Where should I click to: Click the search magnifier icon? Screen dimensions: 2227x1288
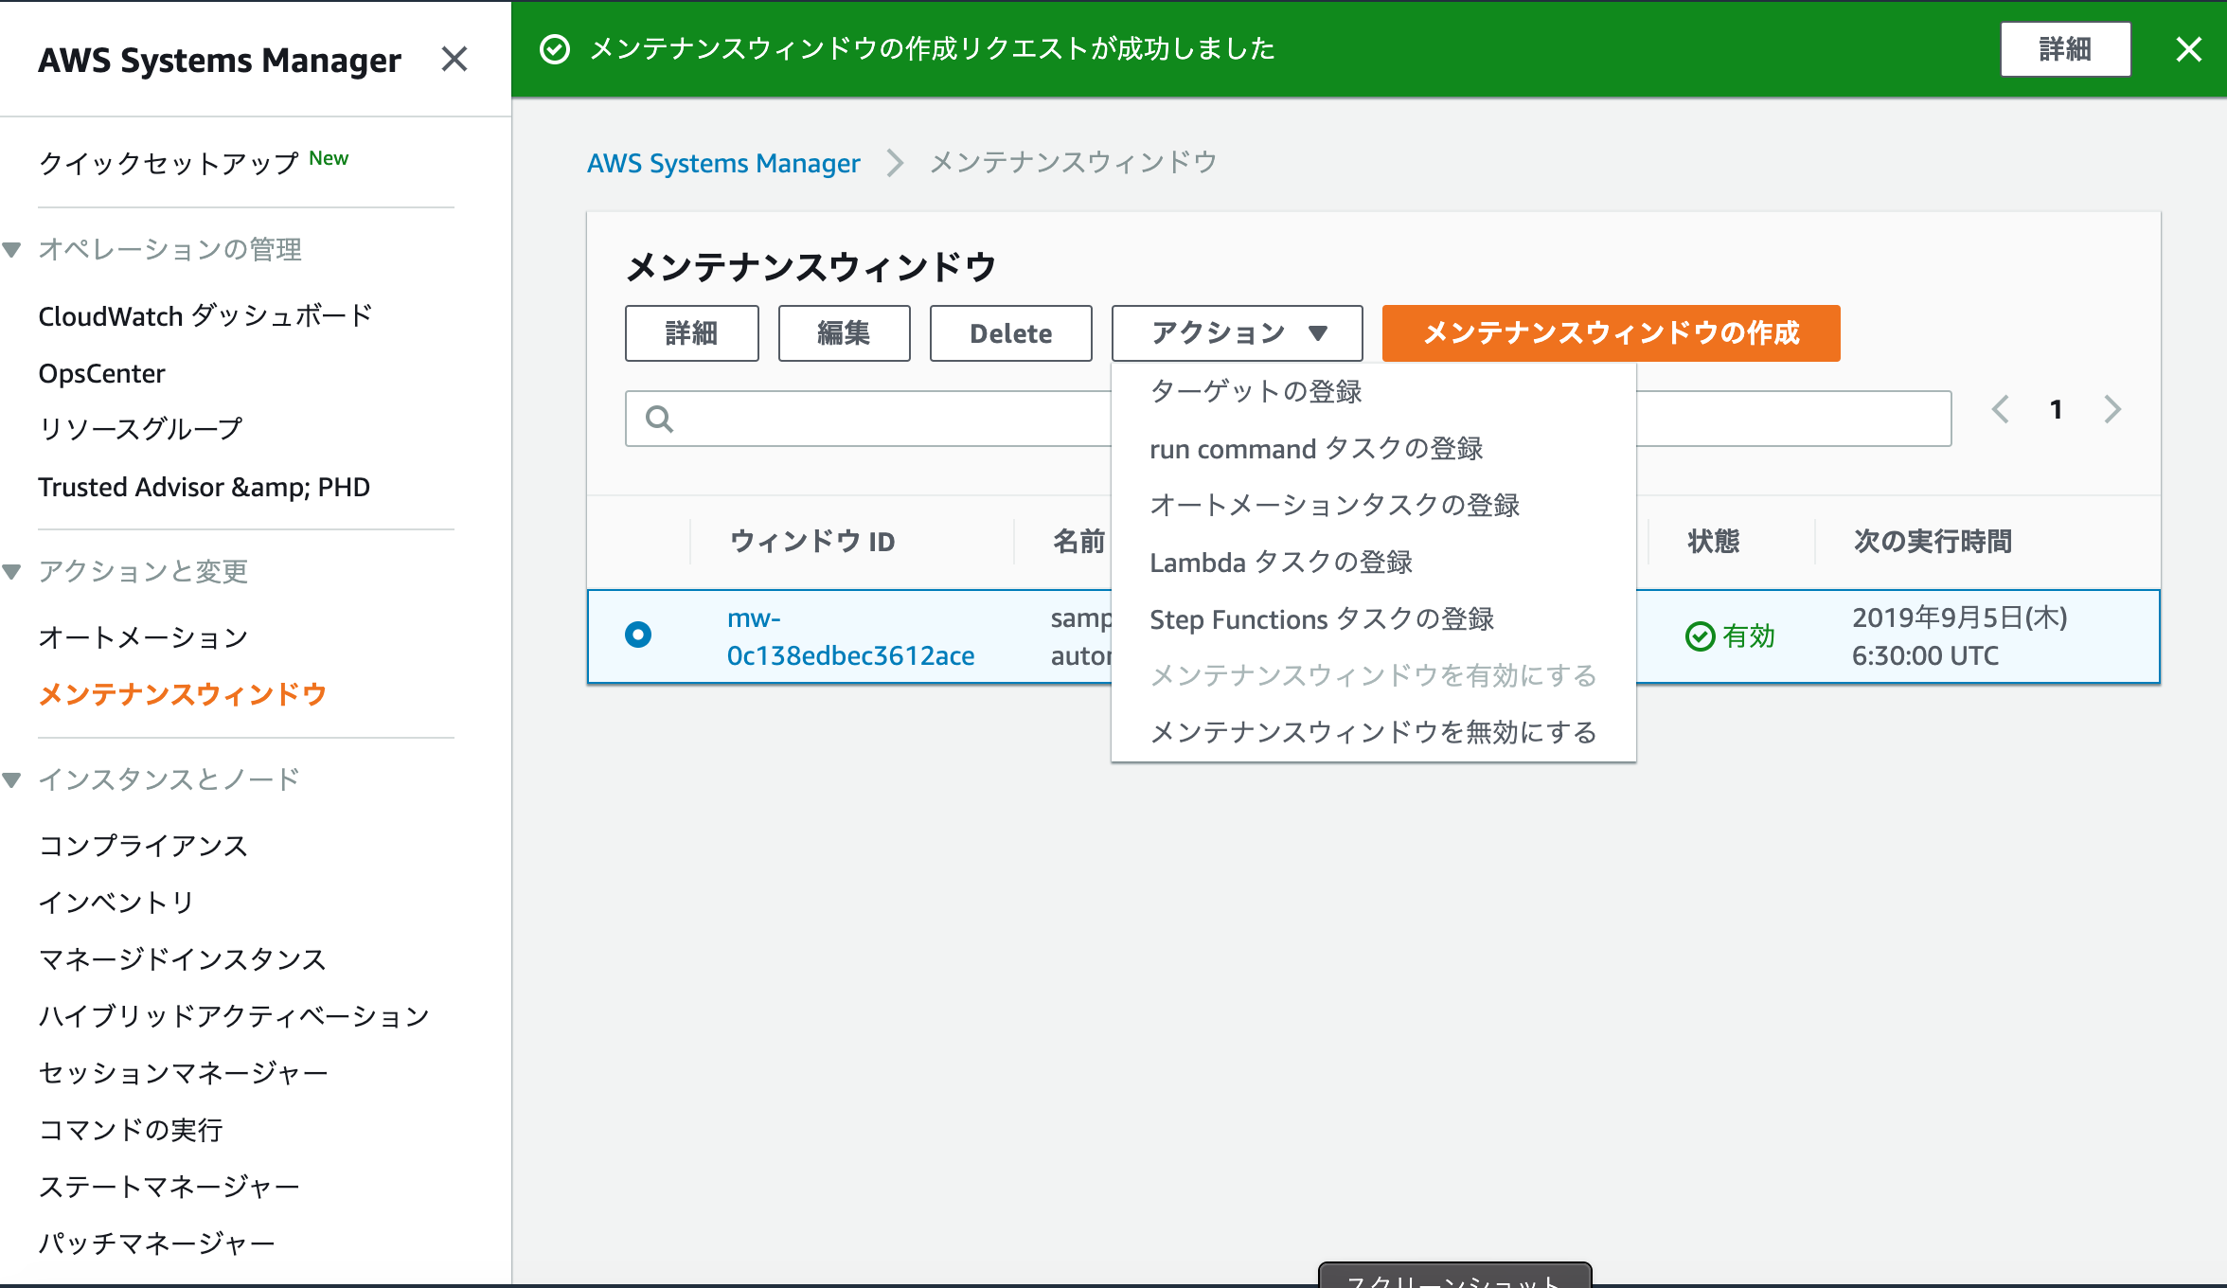click(x=659, y=419)
